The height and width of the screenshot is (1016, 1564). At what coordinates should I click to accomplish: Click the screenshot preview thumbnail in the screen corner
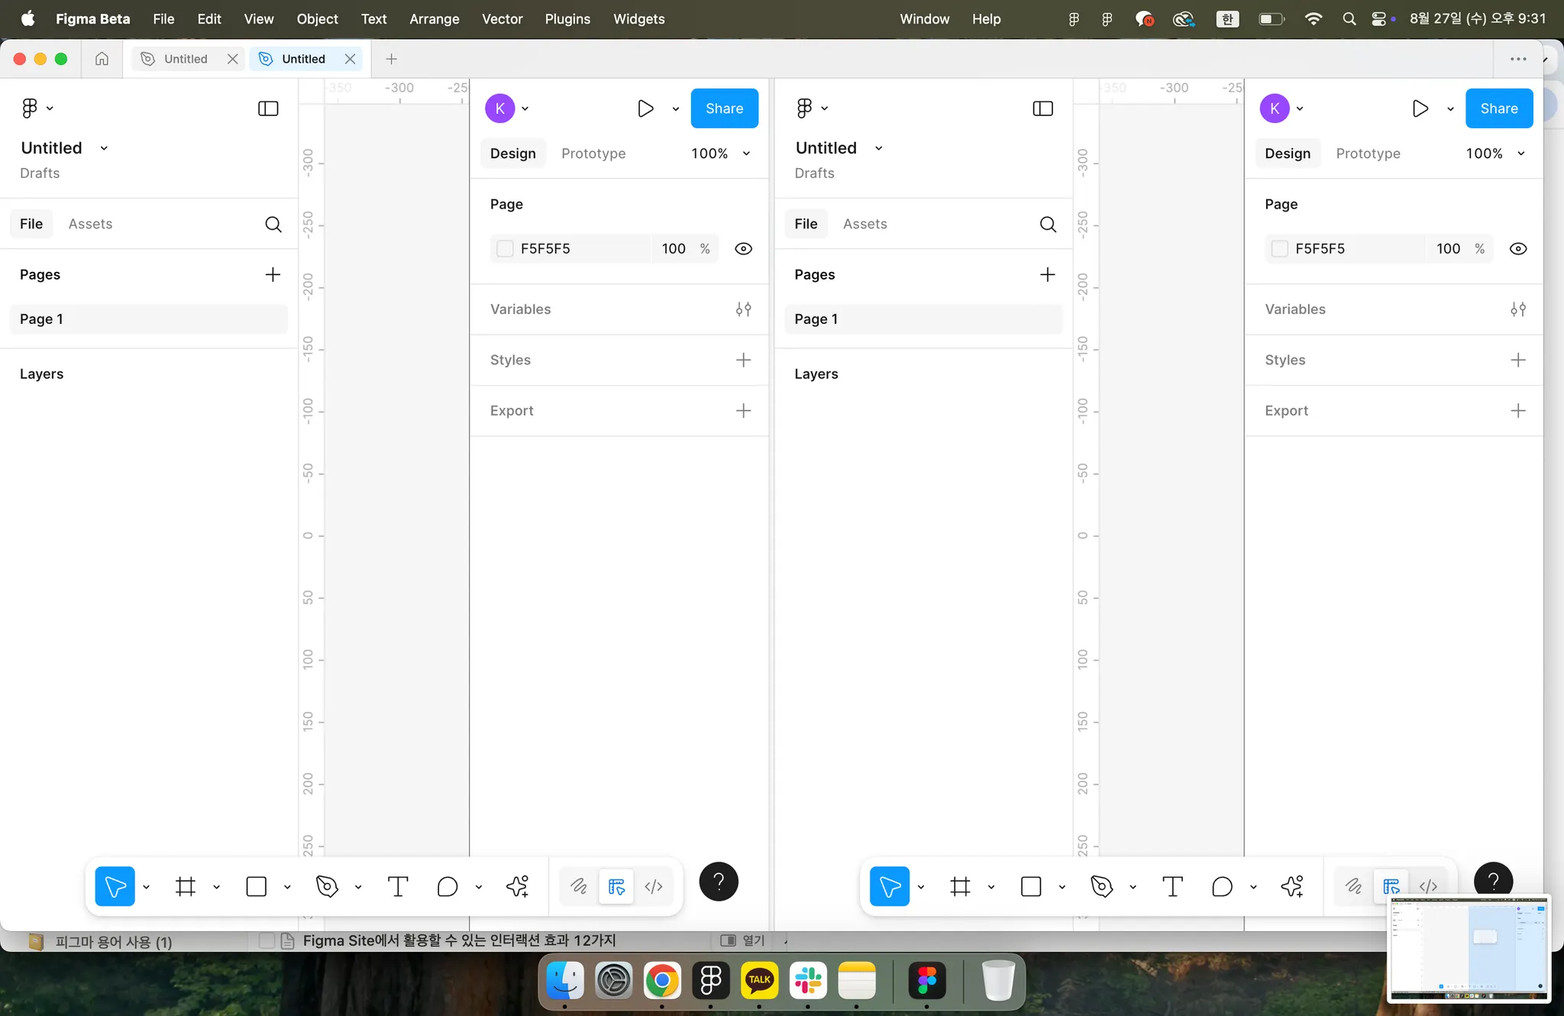[1469, 947]
